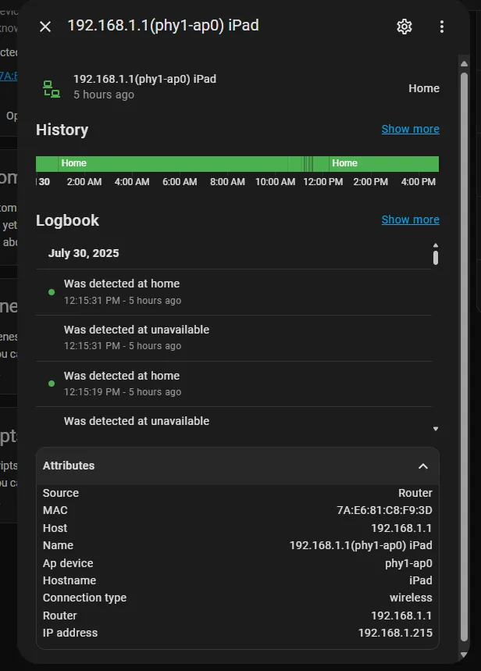This screenshot has height=671, width=481.
Task: Click Hostname value iPad
Action: coord(420,580)
